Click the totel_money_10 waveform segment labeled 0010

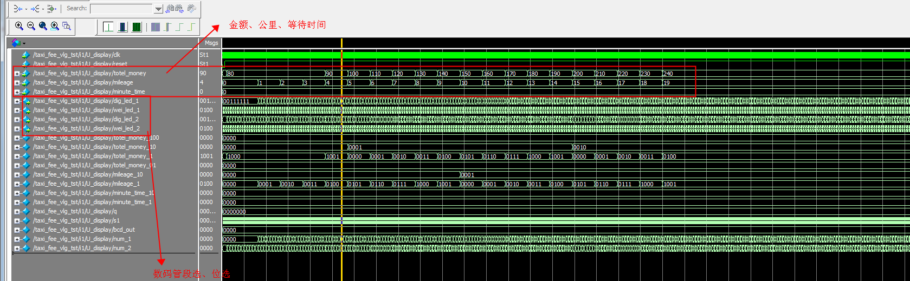580,147
